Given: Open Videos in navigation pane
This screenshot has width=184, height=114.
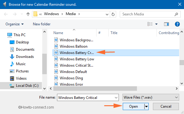Looking at the screenshot, I should [18, 78].
